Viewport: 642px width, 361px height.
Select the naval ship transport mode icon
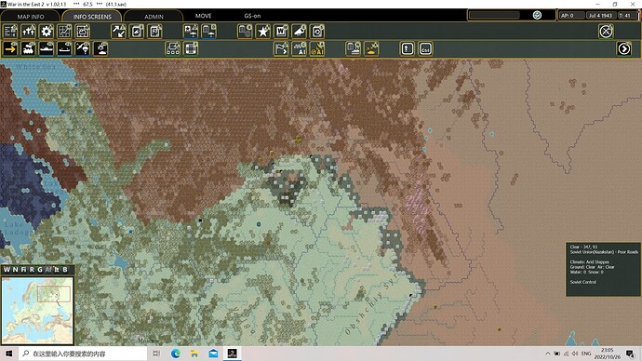pos(47,48)
